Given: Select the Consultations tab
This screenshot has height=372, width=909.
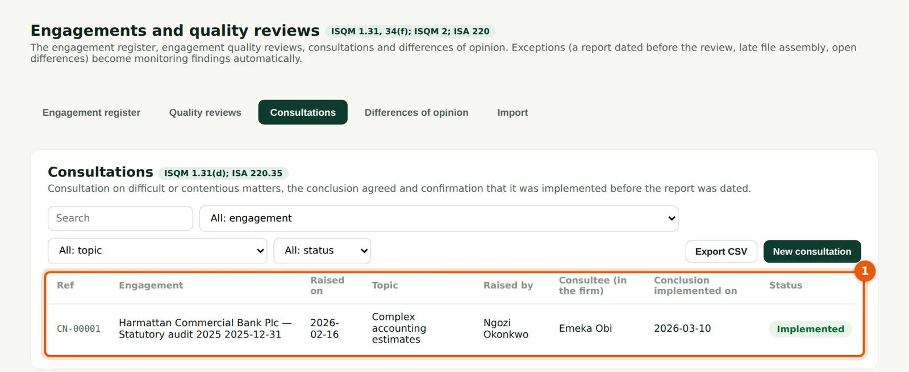Looking at the screenshot, I should pos(303,112).
